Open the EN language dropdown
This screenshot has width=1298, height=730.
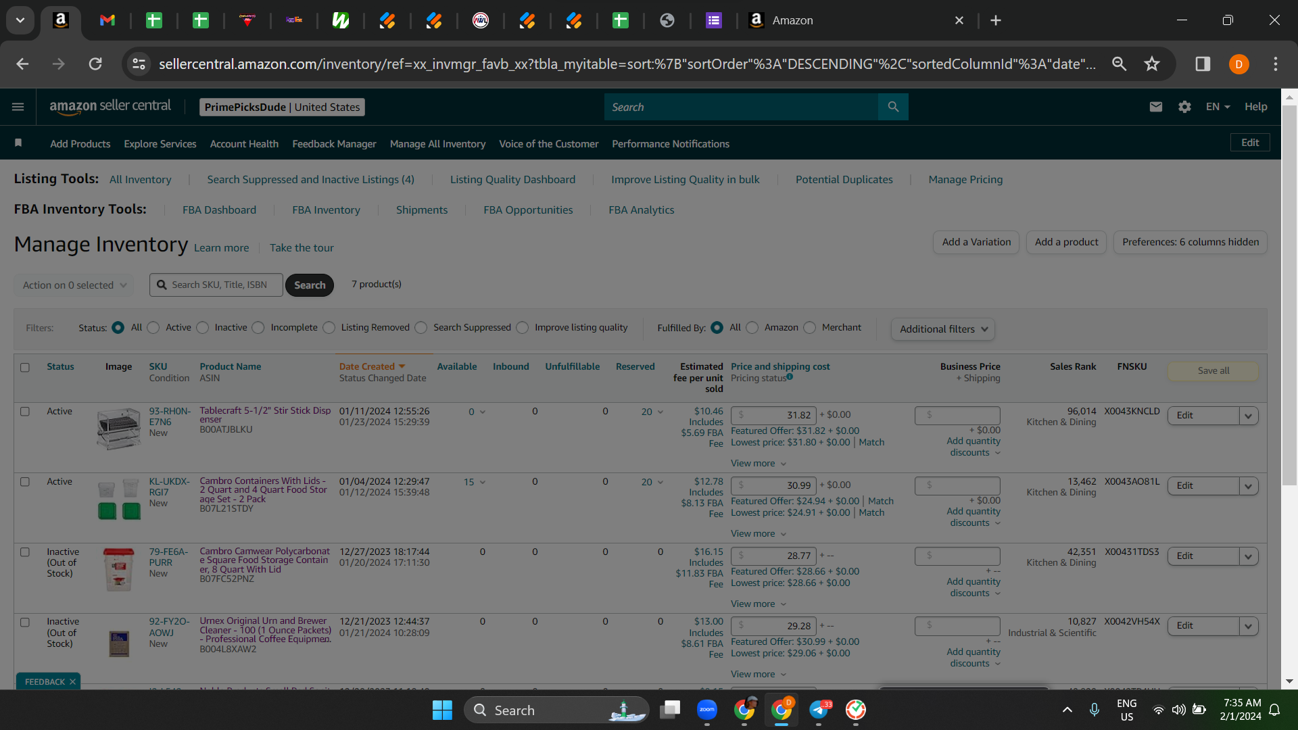(x=1218, y=107)
